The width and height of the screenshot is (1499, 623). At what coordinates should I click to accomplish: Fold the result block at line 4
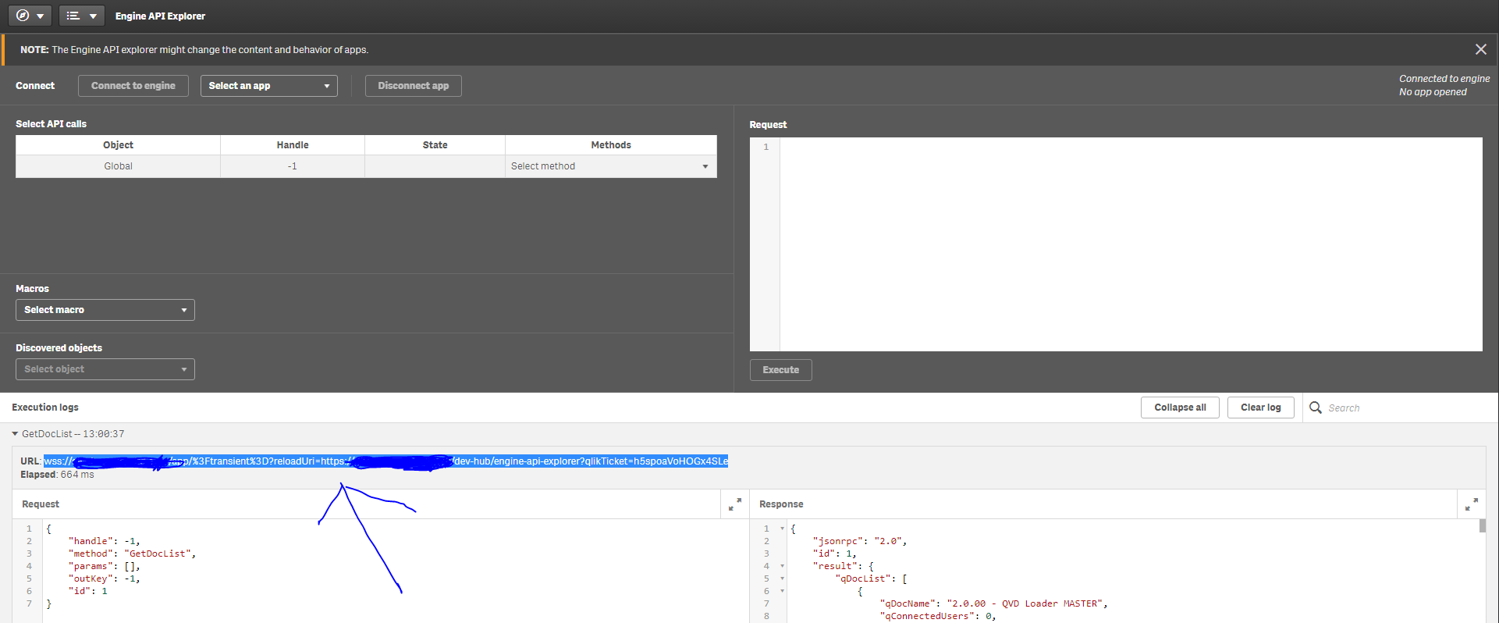coord(782,566)
